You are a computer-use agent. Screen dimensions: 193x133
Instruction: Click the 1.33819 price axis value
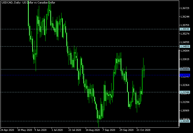point(185,59)
